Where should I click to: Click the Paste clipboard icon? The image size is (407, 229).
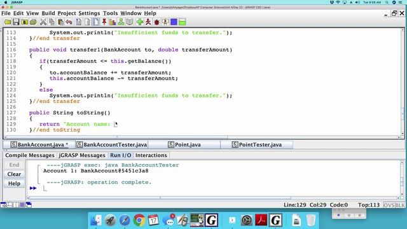click(x=60, y=22)
